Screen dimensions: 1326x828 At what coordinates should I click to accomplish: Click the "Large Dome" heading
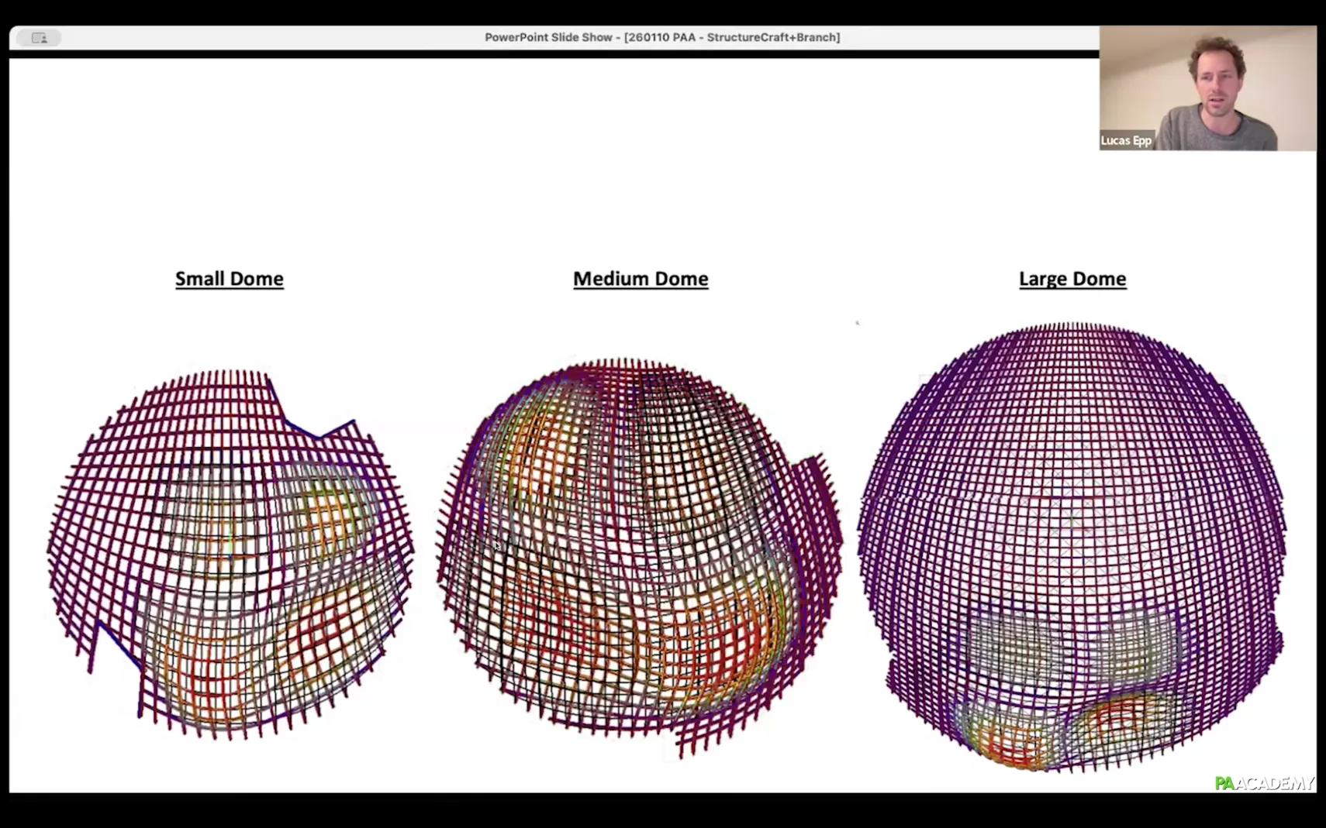tap(1072, 279)
